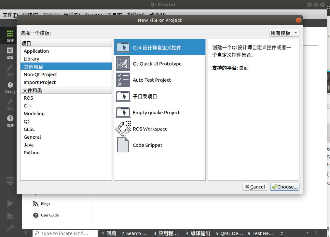The image size is (330, 237).
Task: Select Application in project categories
Action: pyautogui.click(x=66, y=51)
